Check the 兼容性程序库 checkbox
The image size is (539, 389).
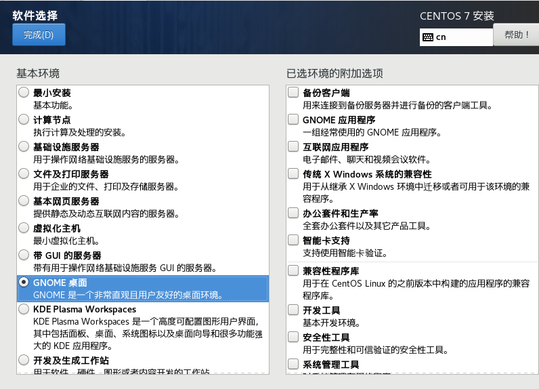tap(293, 270)
